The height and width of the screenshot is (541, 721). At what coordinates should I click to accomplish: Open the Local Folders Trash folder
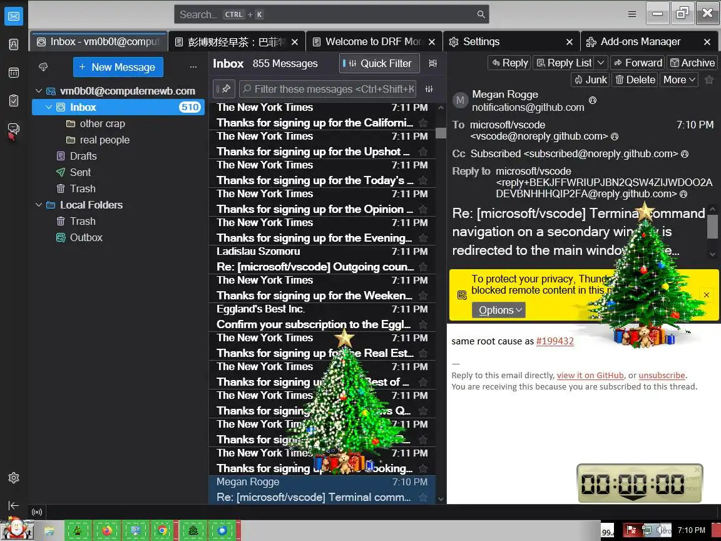click(x=118, y=221)
